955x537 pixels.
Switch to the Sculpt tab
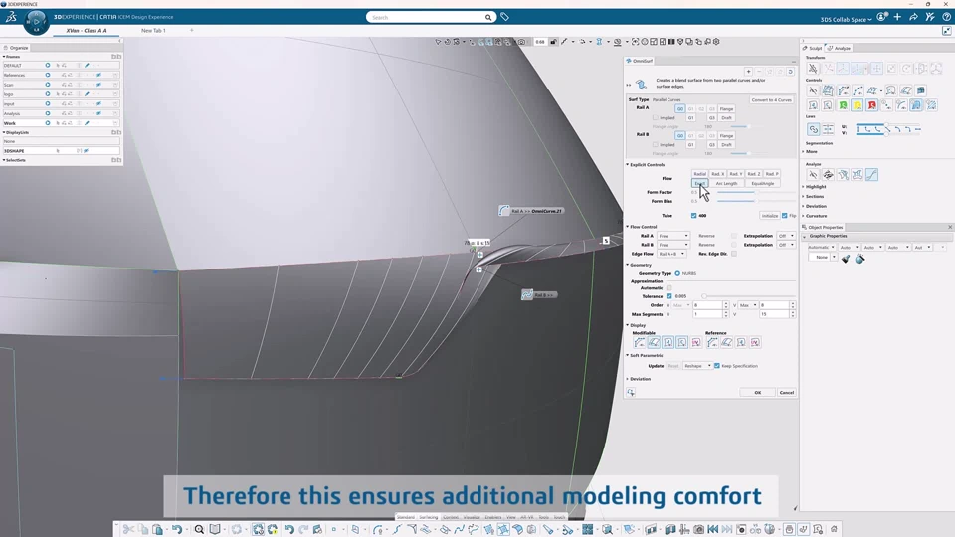point(813,48)
